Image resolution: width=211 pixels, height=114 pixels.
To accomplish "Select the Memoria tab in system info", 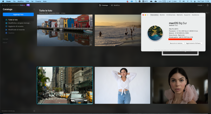I will (x=179, y=15).
